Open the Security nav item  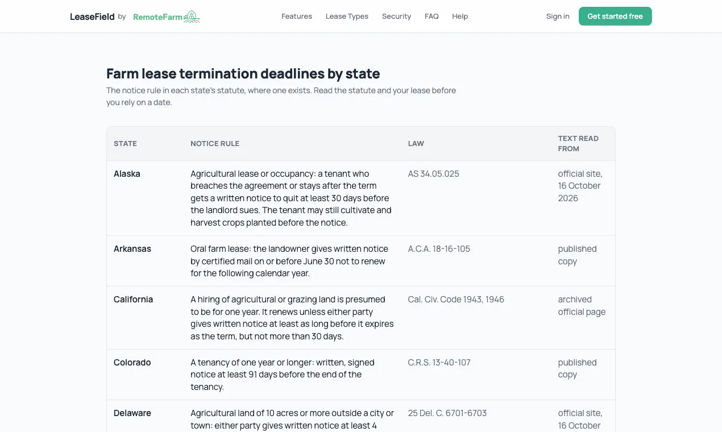click(396, 16)
